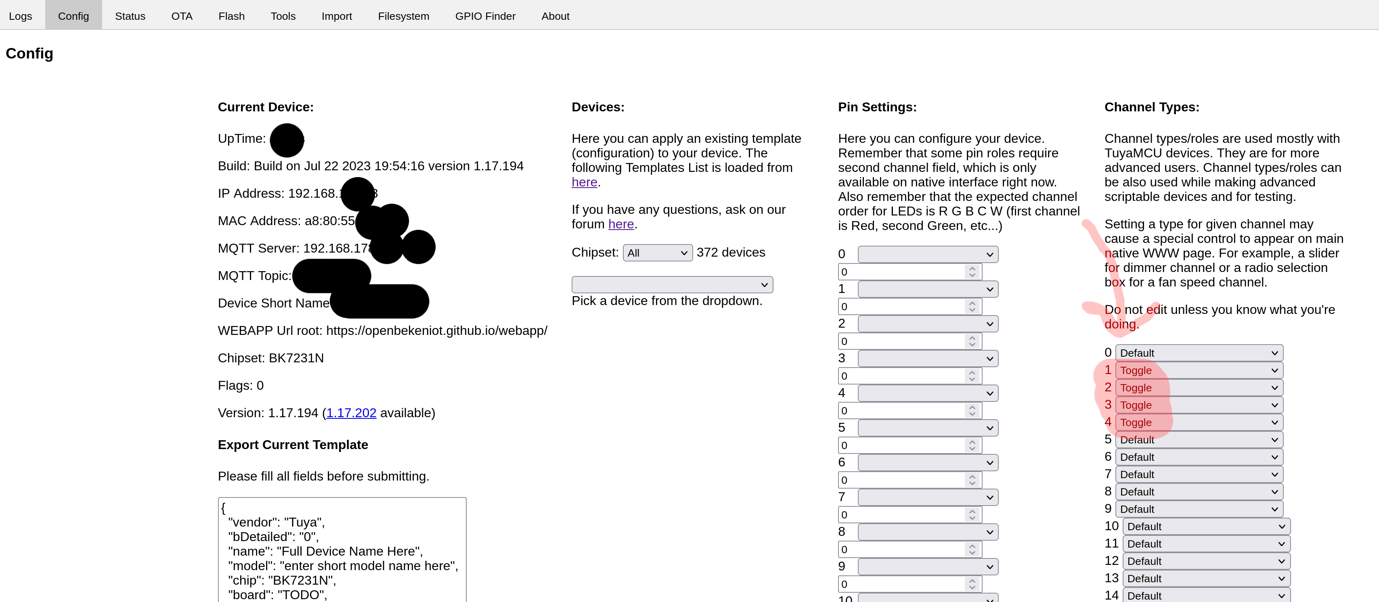Open the Tools tab

[x=283, y=16]
